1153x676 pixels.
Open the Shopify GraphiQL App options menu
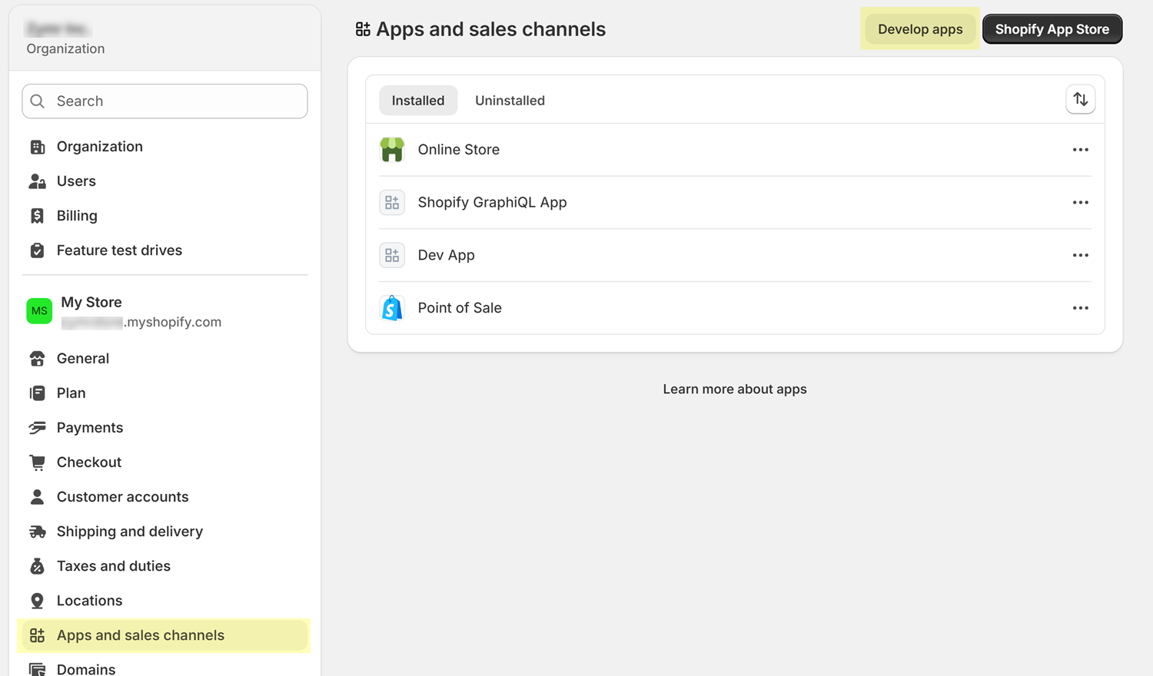1080,203
